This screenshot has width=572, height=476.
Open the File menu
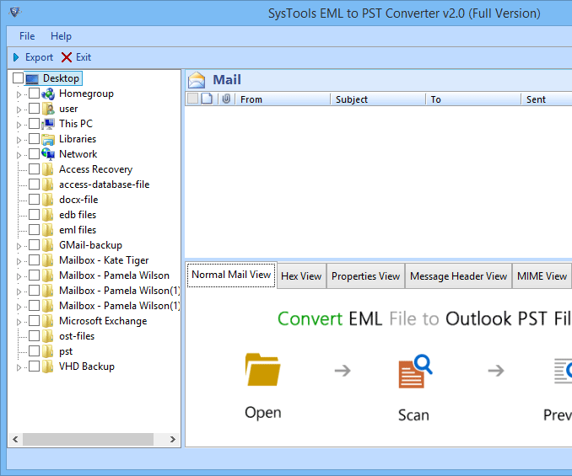coord(27,36)
